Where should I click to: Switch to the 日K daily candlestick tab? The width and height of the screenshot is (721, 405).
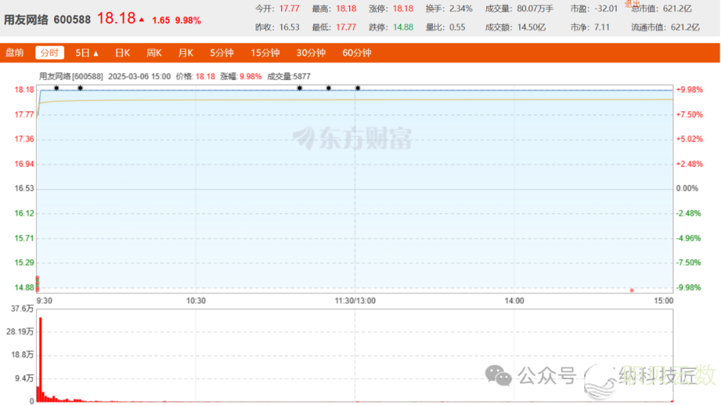point(122,53)
